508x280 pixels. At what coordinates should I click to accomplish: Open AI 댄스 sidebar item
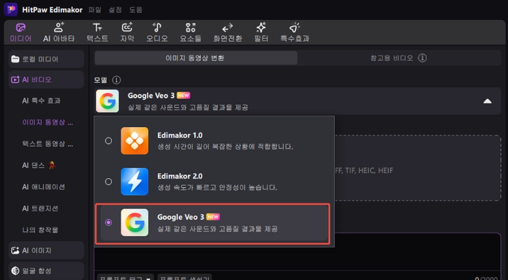point(39,166)
